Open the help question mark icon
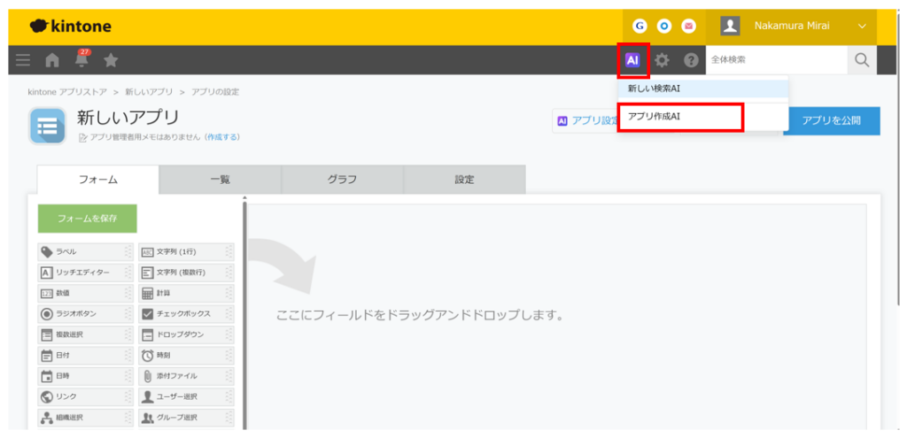This screenshot has width=907, height=438. 691,60
